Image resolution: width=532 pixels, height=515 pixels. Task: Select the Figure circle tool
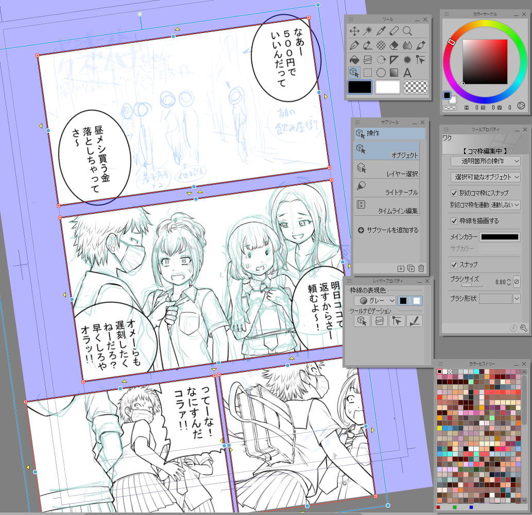(x=381, y=73)
